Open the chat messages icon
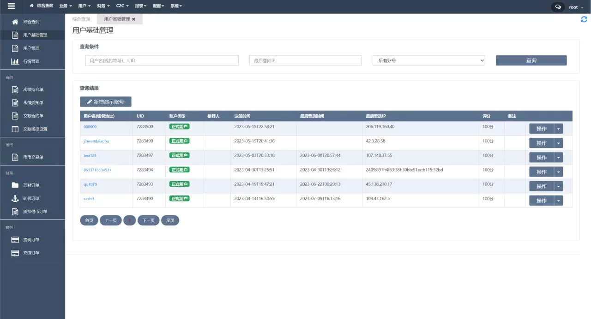Viewport: 591px width, 319px height. pyautogui.click(x=558, y=7)
